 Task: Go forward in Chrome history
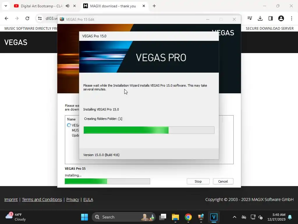tap(17, 18)
